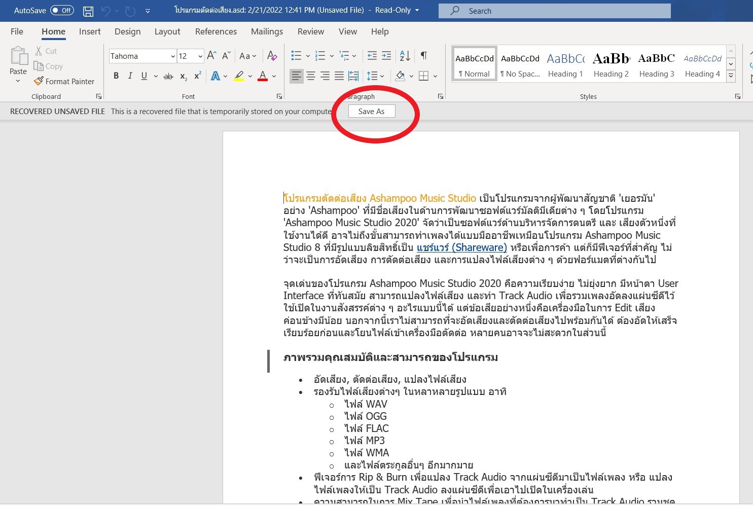Switch to the References tab
The image size is (753, 505).
coord(216,31)
